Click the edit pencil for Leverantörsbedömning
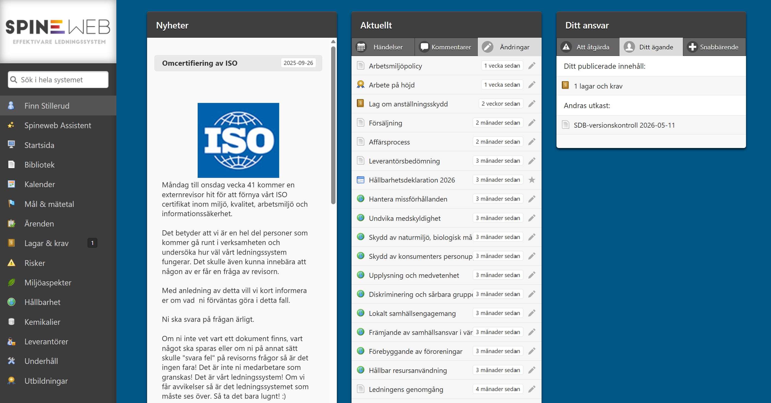The width and height of the screenshot is (771, 403). click(531, 161)
